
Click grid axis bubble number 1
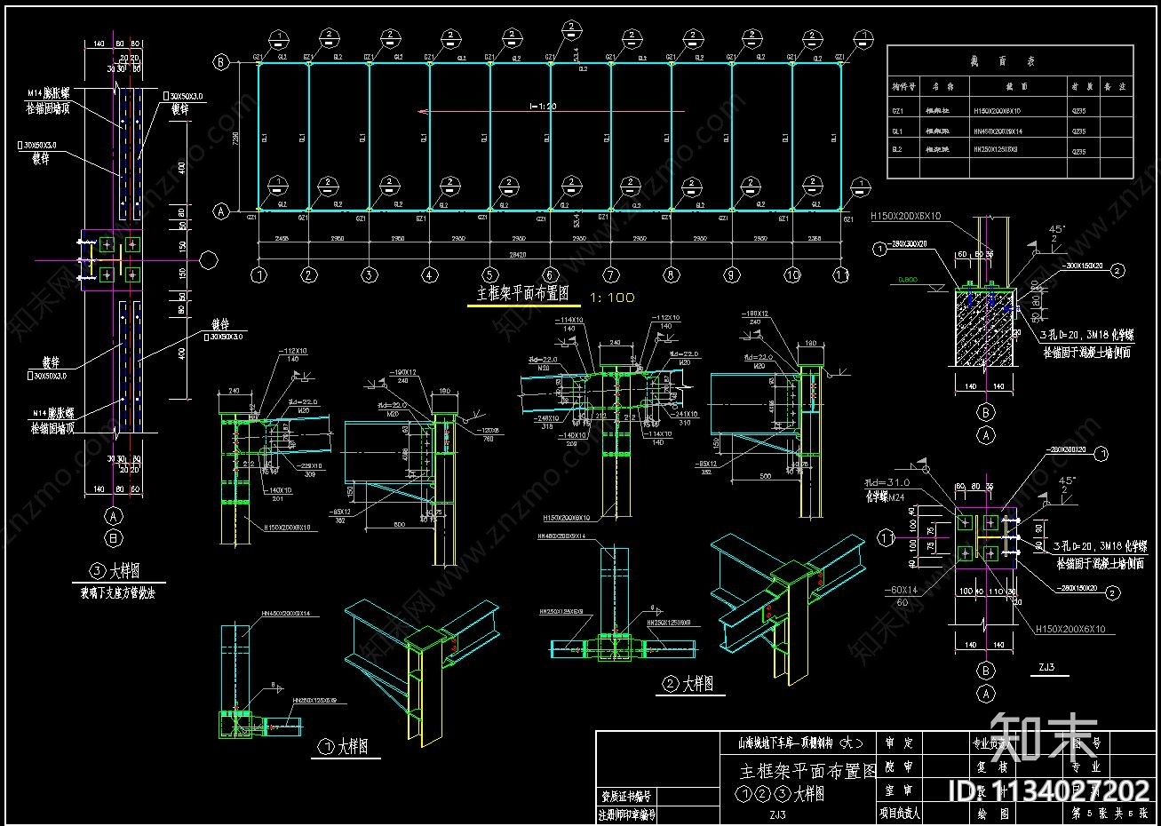pyautogui.click(x=259, y=274)
